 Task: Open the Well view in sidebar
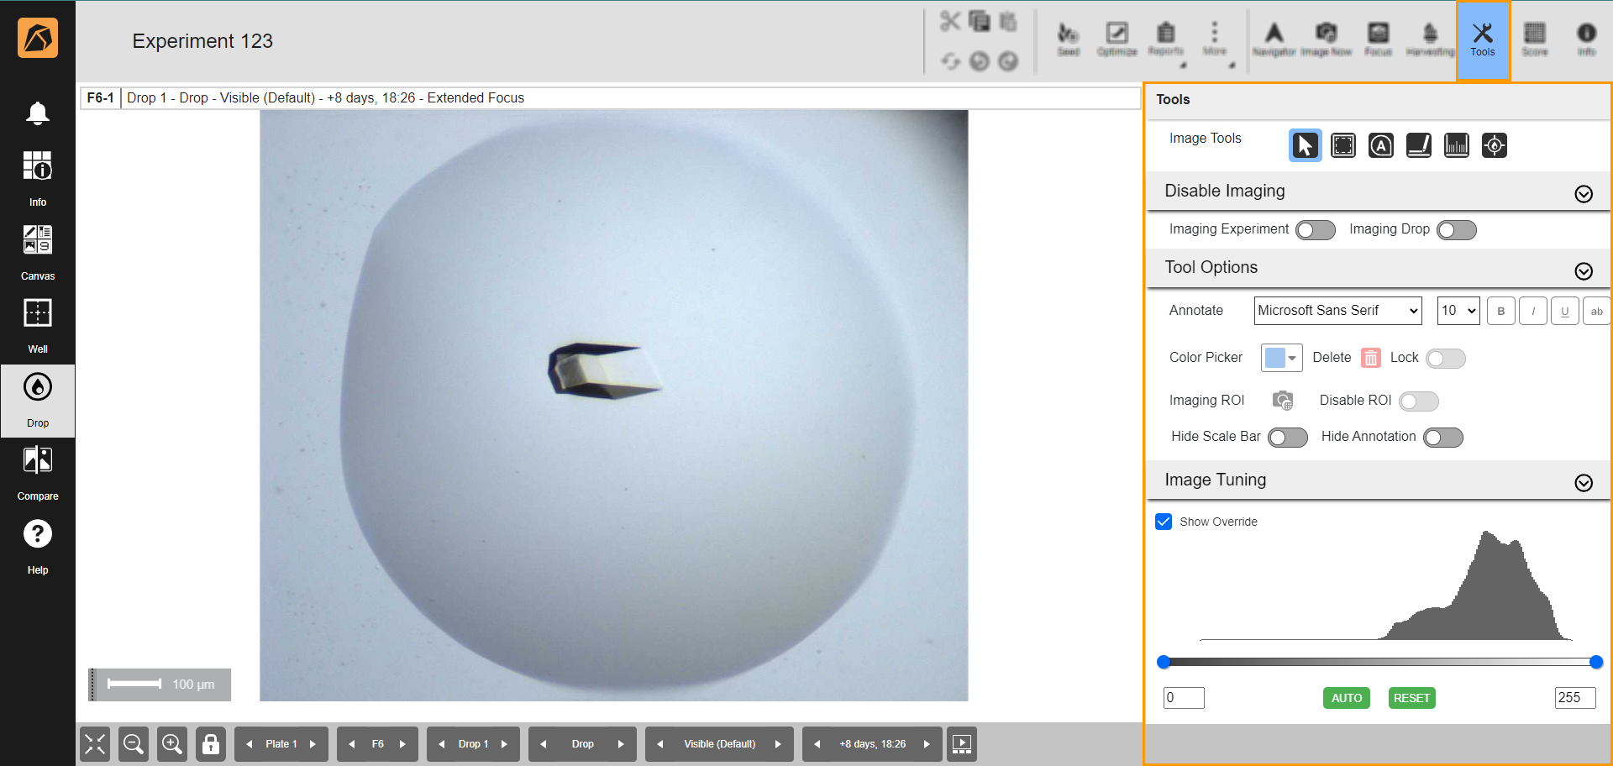pyautogui.click(x=38, y=326)
